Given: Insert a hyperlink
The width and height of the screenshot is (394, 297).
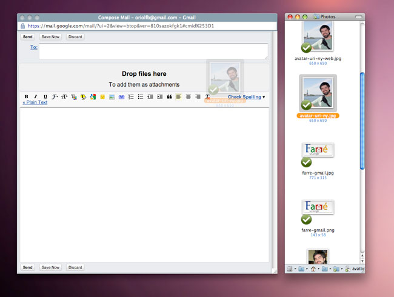Looking at the screenshot, I should pyautogui.click(x=121, y=97).
